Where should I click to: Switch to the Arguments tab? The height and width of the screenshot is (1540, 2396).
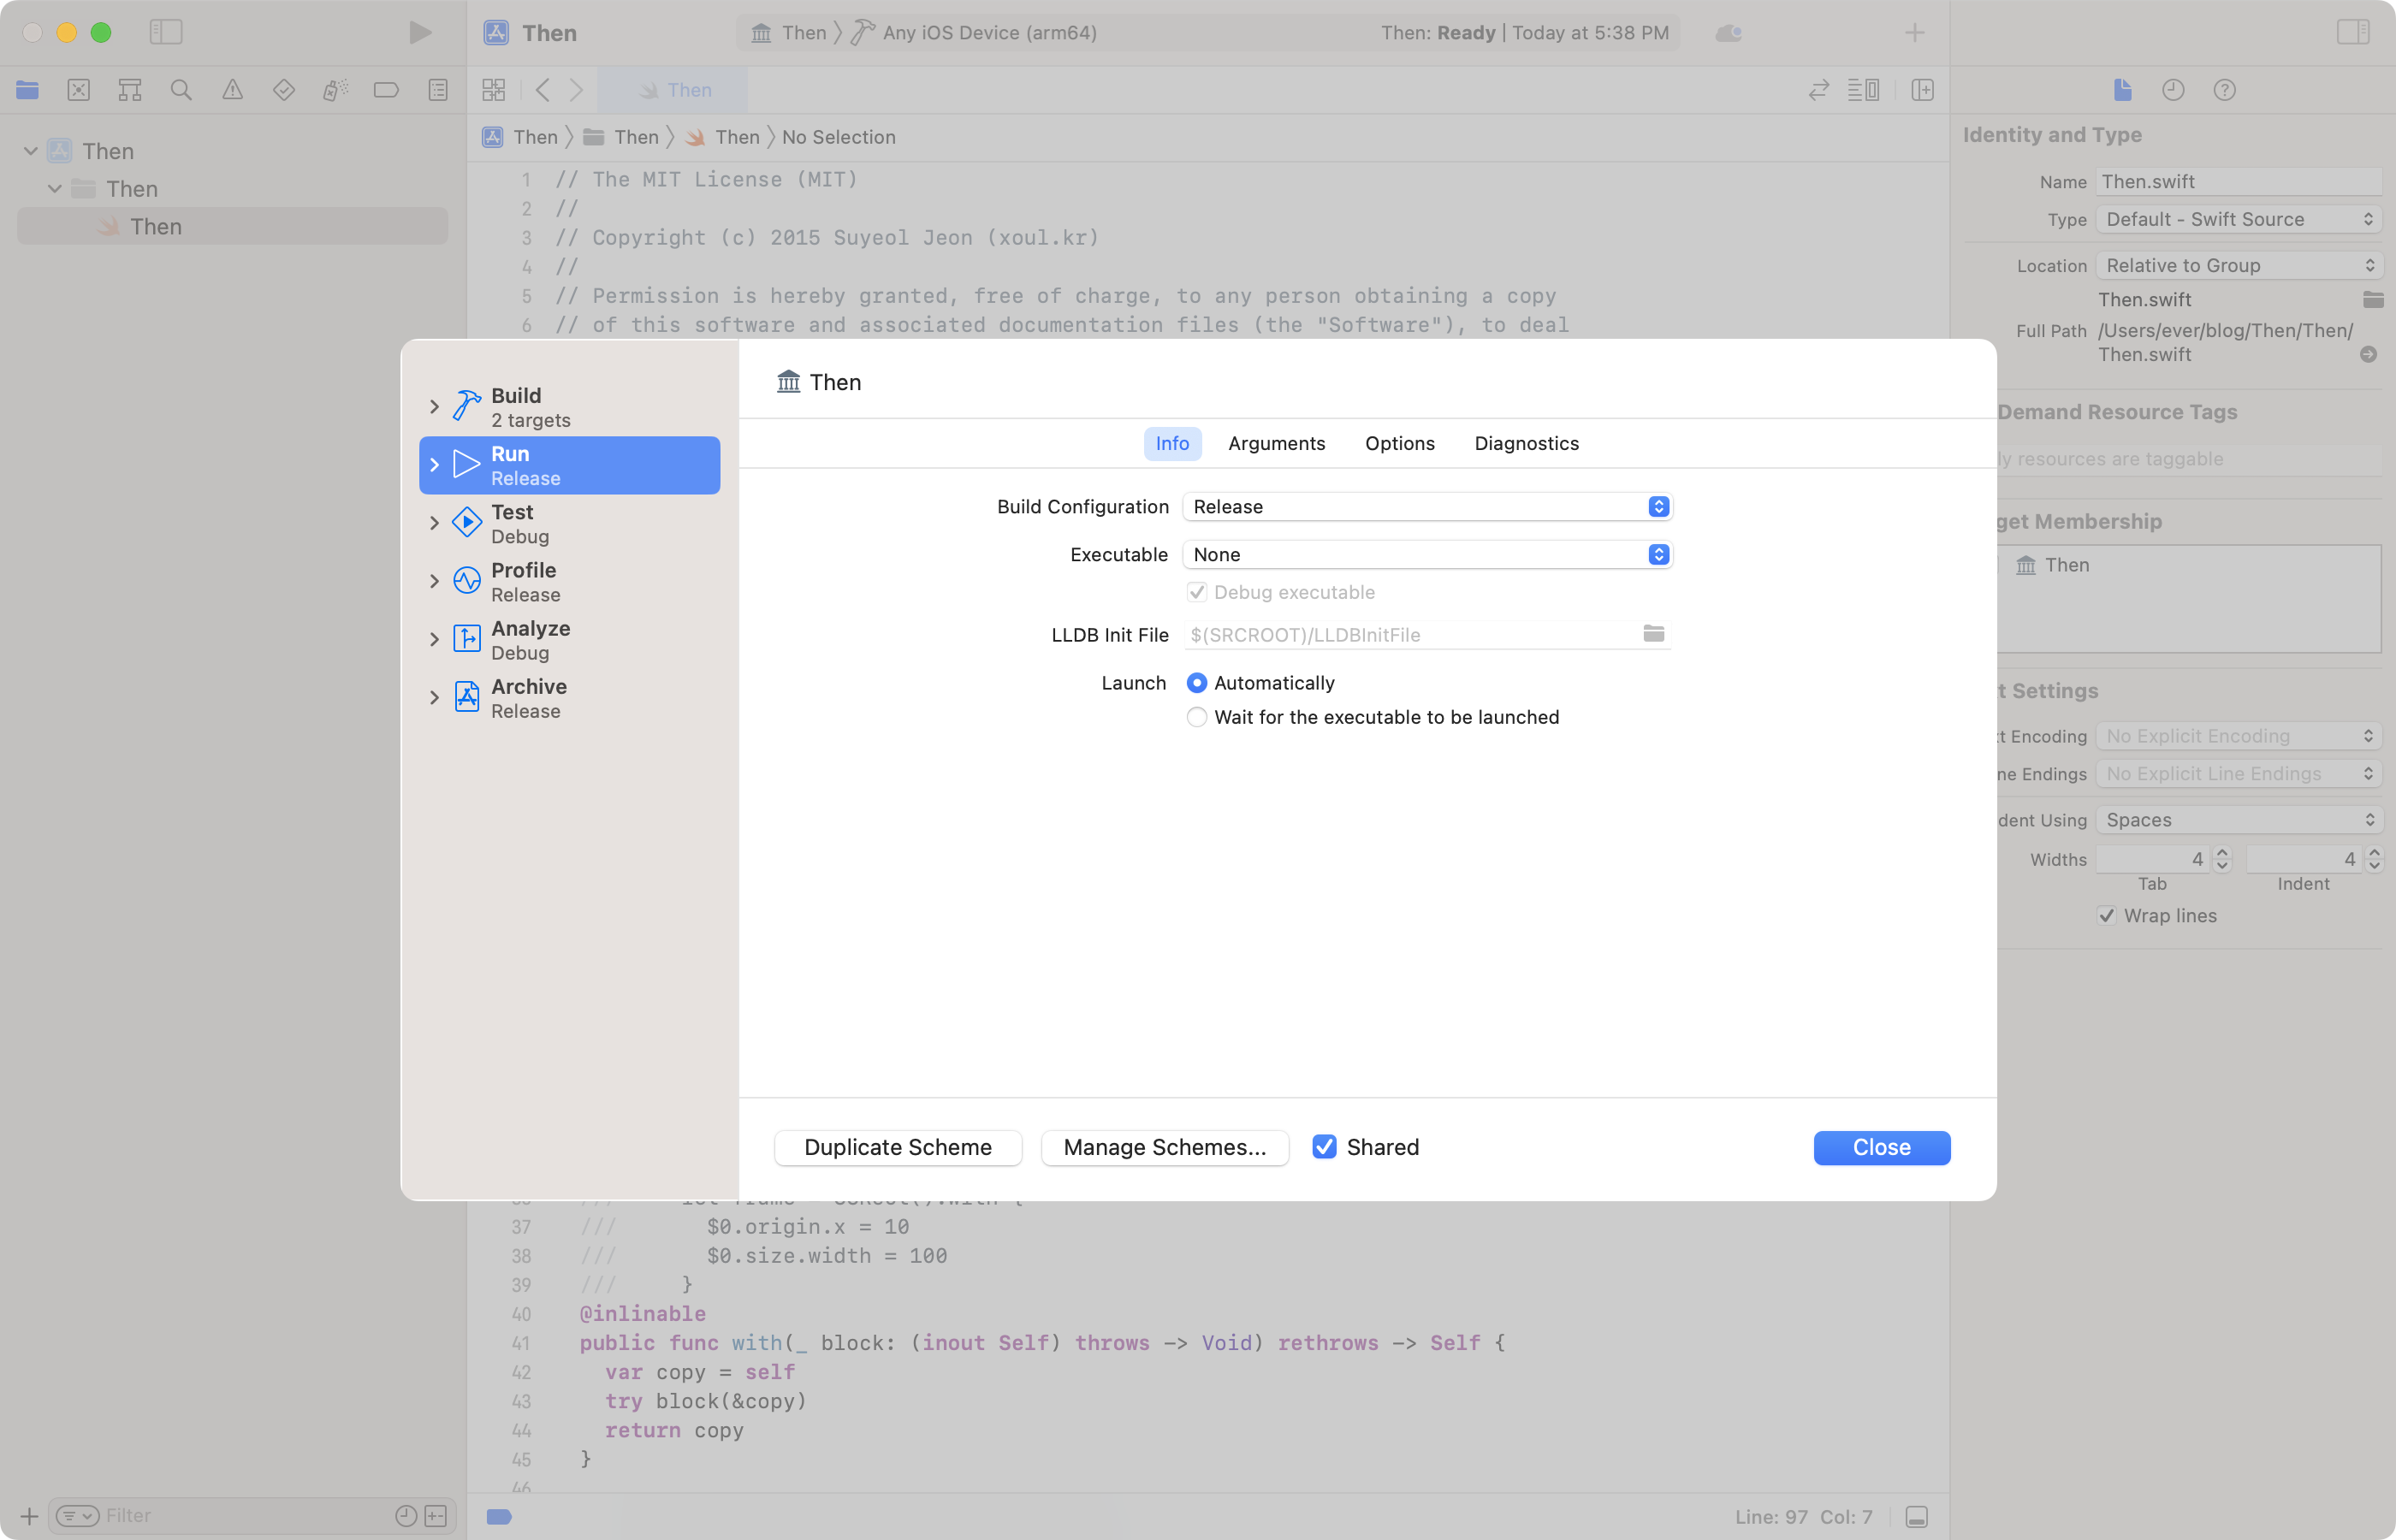click(1276, 443)
